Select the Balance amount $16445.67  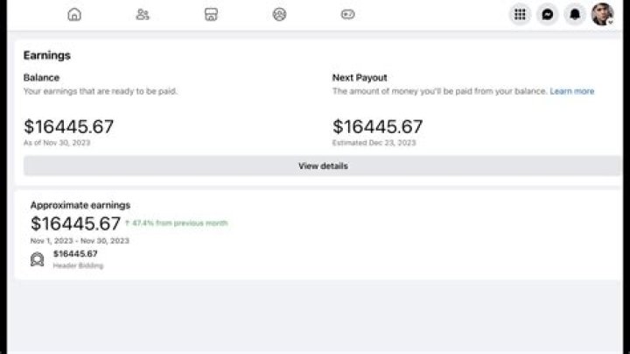pos(69,127)
